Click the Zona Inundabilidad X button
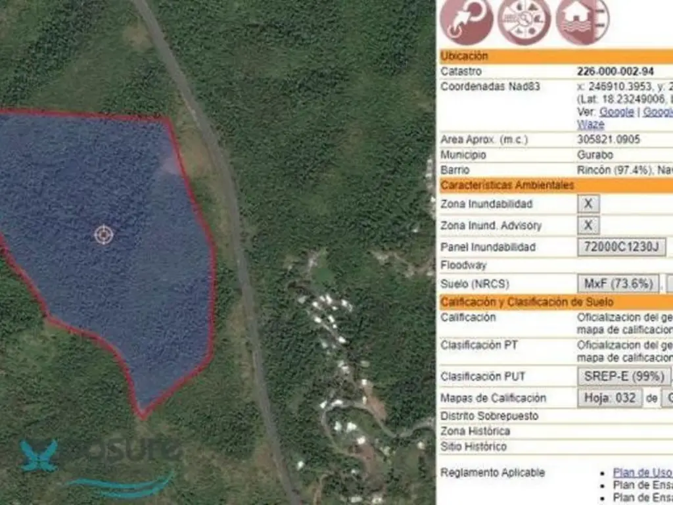Image resolution: width=673 pixels, height=505 pixels. click(x=588, y=204)
